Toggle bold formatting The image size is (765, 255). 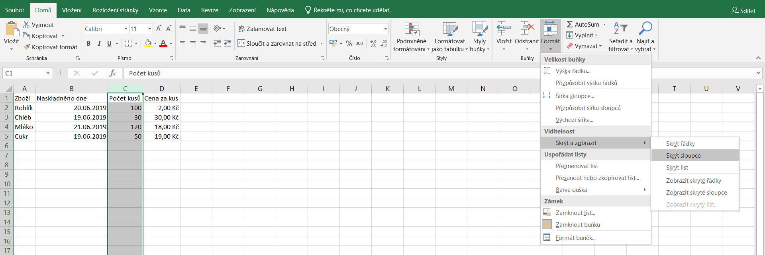[88, 43]
